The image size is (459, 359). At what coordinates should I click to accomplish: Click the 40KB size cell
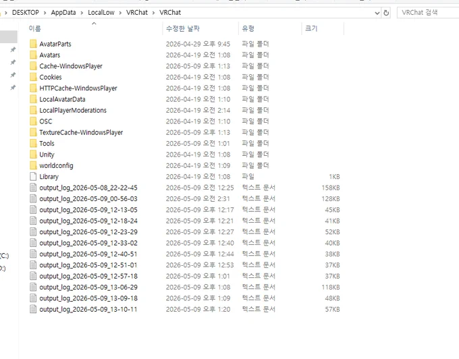coord(332,243)
